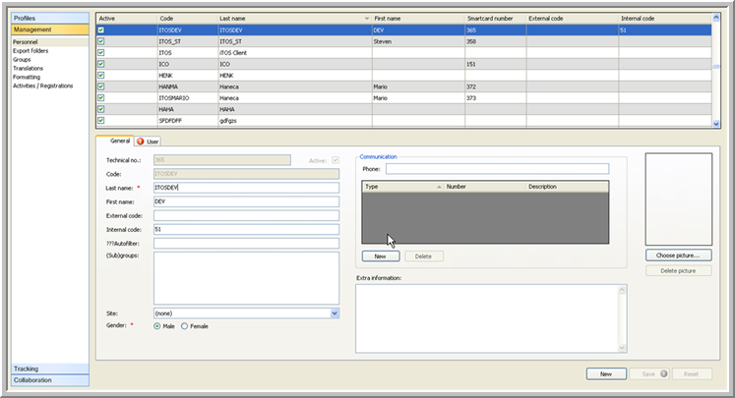Click the warning icon on the User tab
The image size is (735, 398).
[x=141, y=142]
